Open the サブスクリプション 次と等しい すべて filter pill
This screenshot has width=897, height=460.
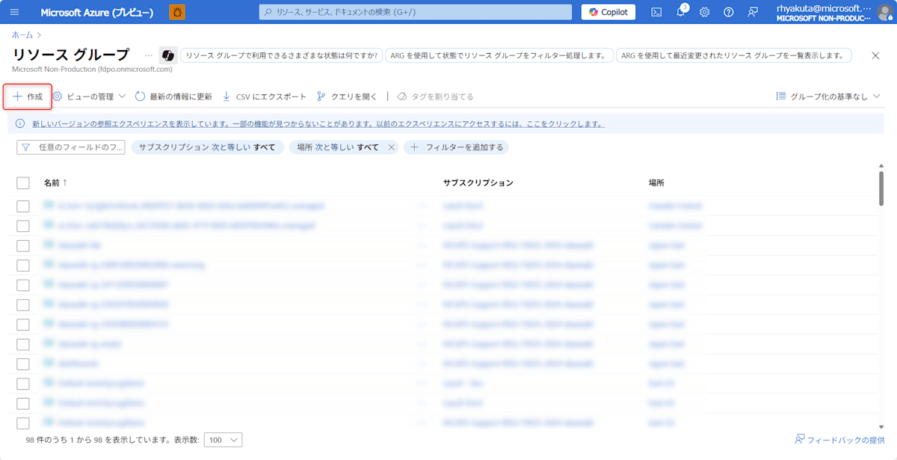coord(207,147)
